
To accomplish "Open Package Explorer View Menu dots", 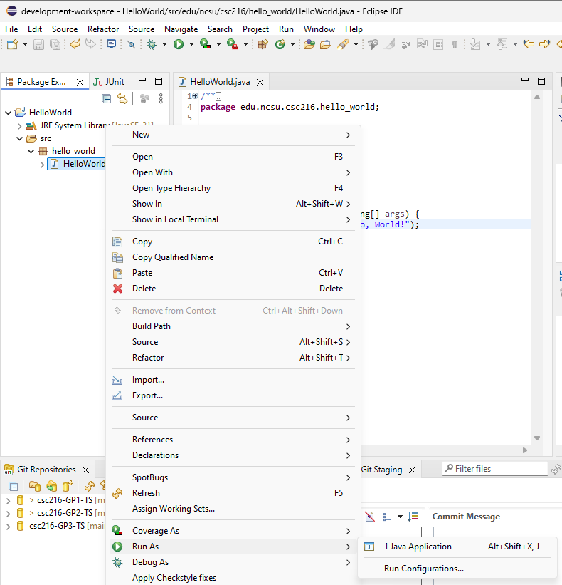I will pos(161,98).
